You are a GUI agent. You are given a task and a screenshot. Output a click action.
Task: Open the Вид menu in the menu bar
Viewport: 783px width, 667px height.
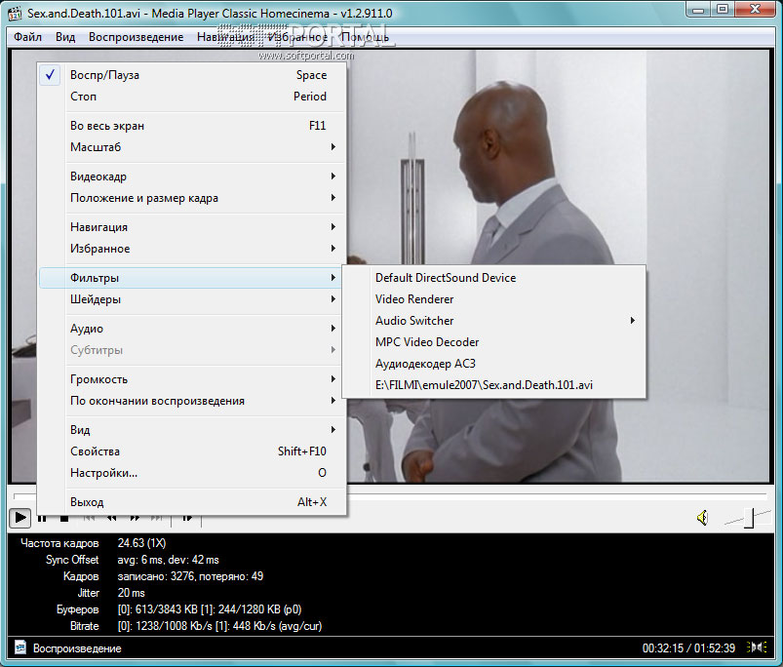(65, 37)
